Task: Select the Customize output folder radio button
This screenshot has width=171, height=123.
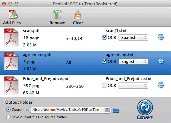Action: click(x=8, y=110)
